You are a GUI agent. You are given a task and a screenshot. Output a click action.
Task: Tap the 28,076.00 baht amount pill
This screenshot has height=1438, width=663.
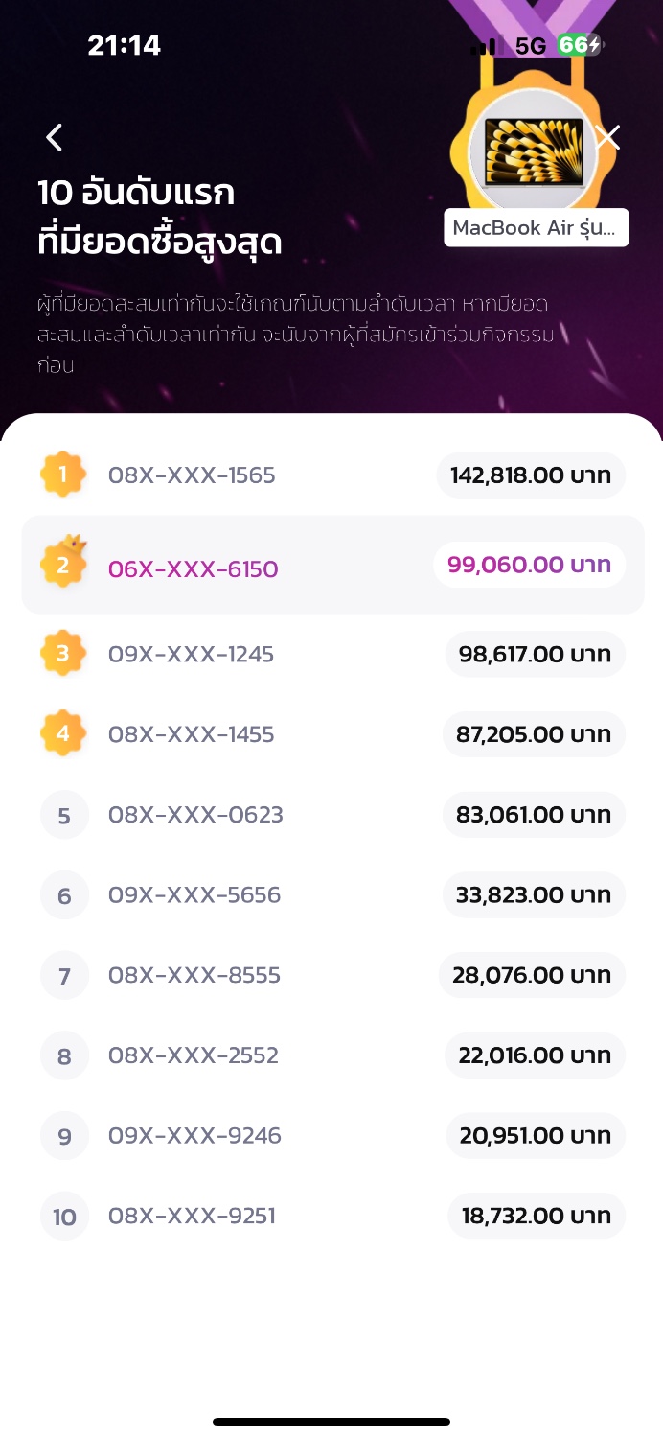(532, 975)
